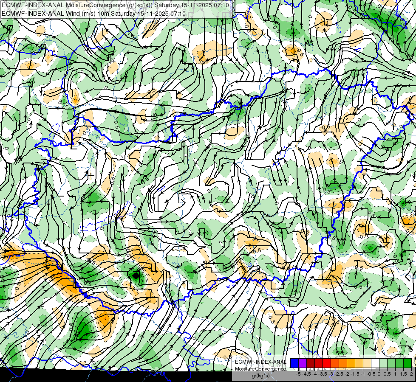Select the bright red legend swatch between -3.5 and -3
The image size is (416, 382).
coord(327,363)
